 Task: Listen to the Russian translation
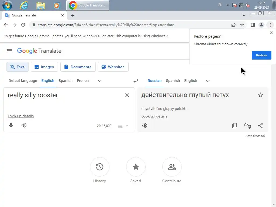[x=145, y=126]
